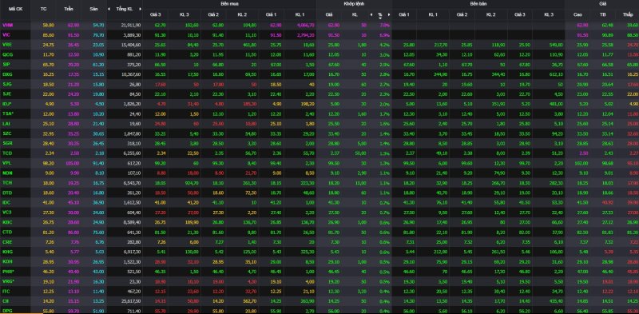This screenshot has width=639, height=314.
Task: Open VHM stock symbol
Action: 7,25
